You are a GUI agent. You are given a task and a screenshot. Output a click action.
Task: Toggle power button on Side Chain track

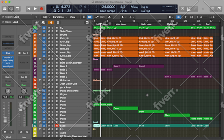click(x=44, y=31)
